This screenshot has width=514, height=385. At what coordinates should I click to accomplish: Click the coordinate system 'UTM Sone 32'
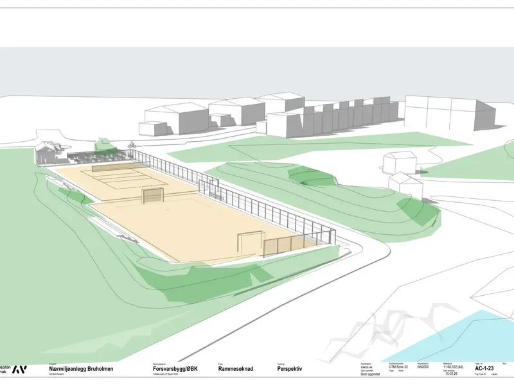point(398,367)
